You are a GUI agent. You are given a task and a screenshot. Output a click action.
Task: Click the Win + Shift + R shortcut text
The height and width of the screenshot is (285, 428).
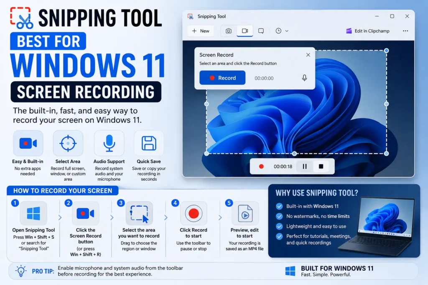[x=85, y=255]
